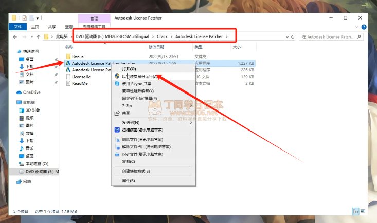Sort by the 名称 column header

(x=69, y=47)
